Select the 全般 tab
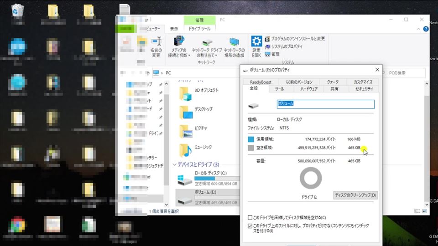Viewport: 438px width, 246px height. (254, 88)
